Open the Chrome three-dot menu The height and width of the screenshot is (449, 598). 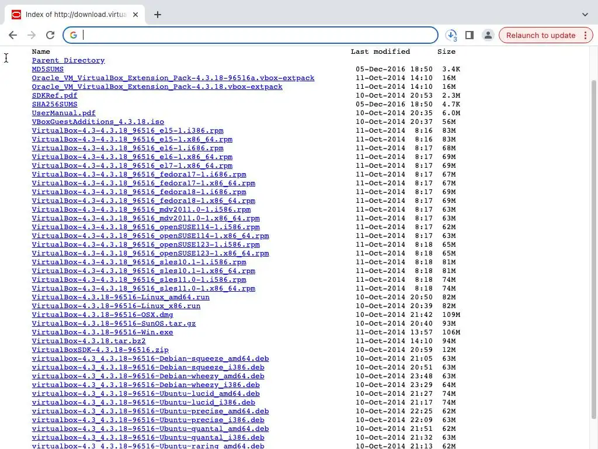(x=585, y=35)
